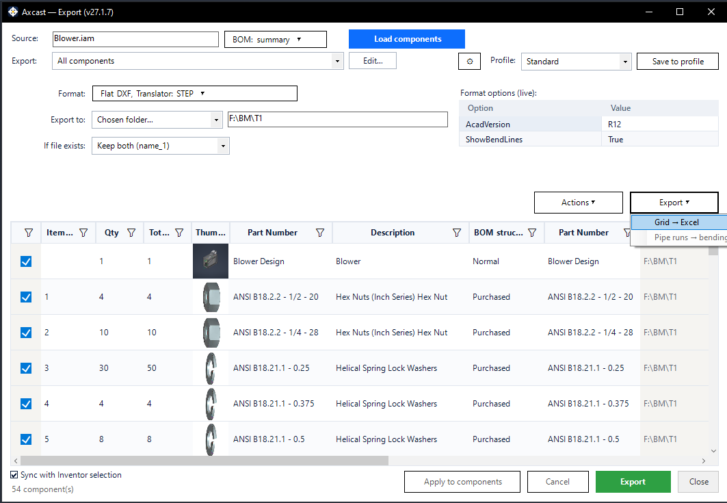Click the green Export button
This screenshot has width=727, height=503.
pyautogui.click(x=633, y=482)
